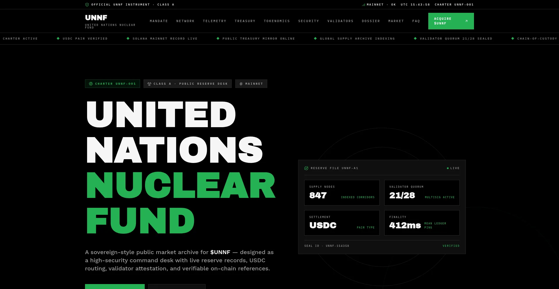The image size is (559, 289).
Task: Click the Charter UNNF-001 green badge
Action: tap(112, 84)
